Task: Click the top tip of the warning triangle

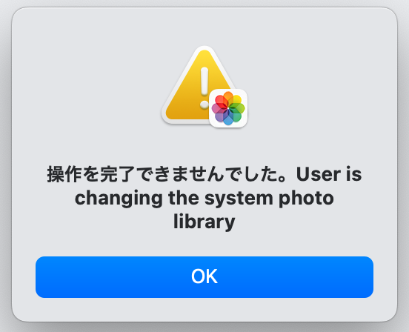Action: click(204, 51)
